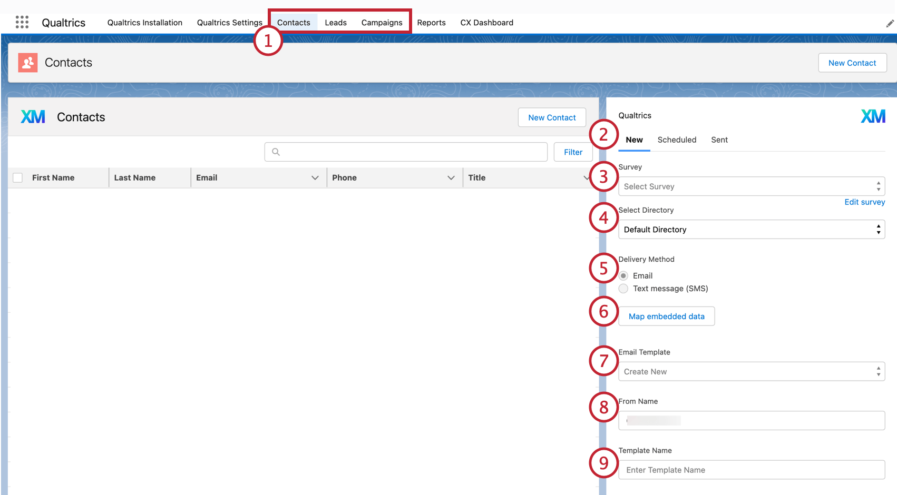
Task: Open the App Launcher waffle icon
Action: [x=22, y=22]
